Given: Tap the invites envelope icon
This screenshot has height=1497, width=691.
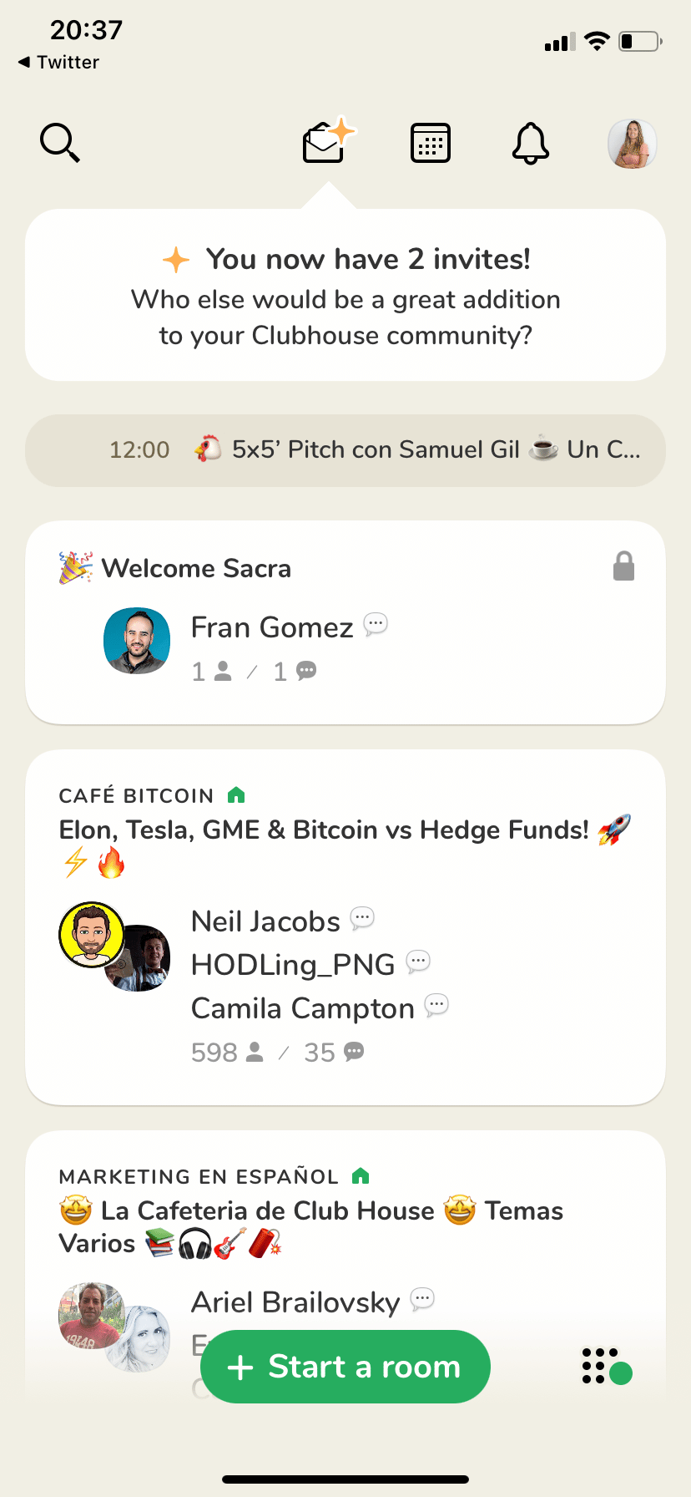Looking at the screenshot, I should click(x=325, y=143).
